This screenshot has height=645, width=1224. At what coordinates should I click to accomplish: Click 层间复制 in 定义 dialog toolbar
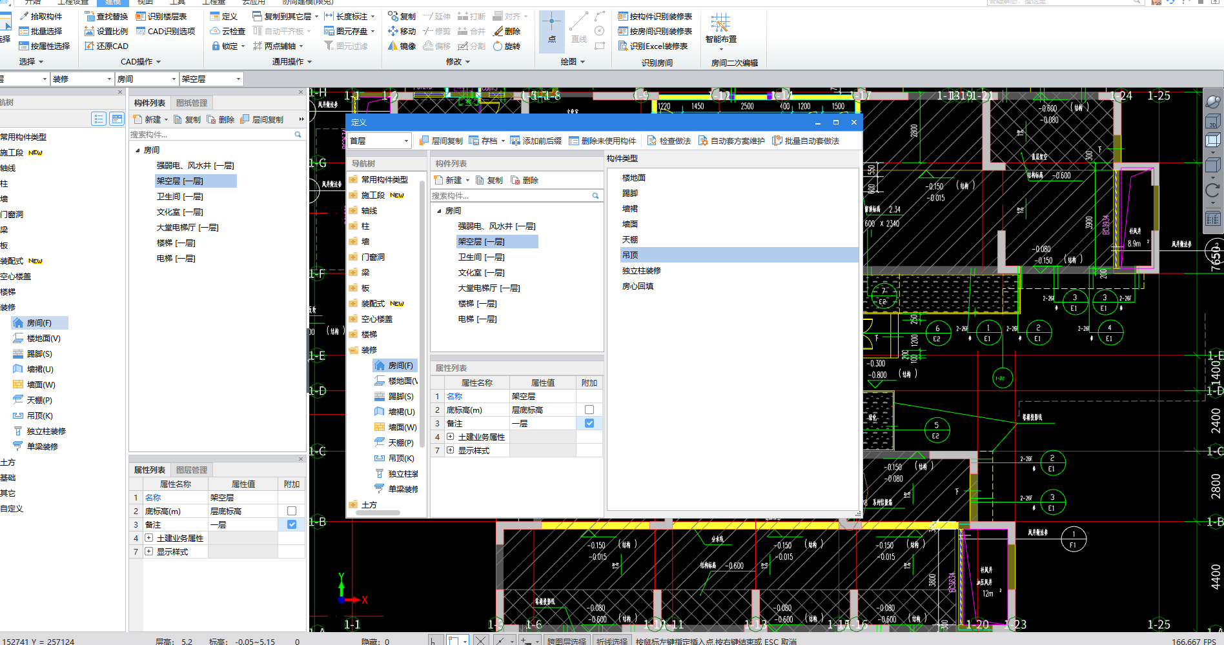point(441,141)
